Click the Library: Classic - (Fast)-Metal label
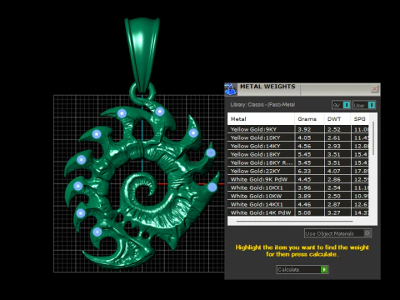Image resolution: width=400 pixels, height=300 pixels. click(262, 105)
